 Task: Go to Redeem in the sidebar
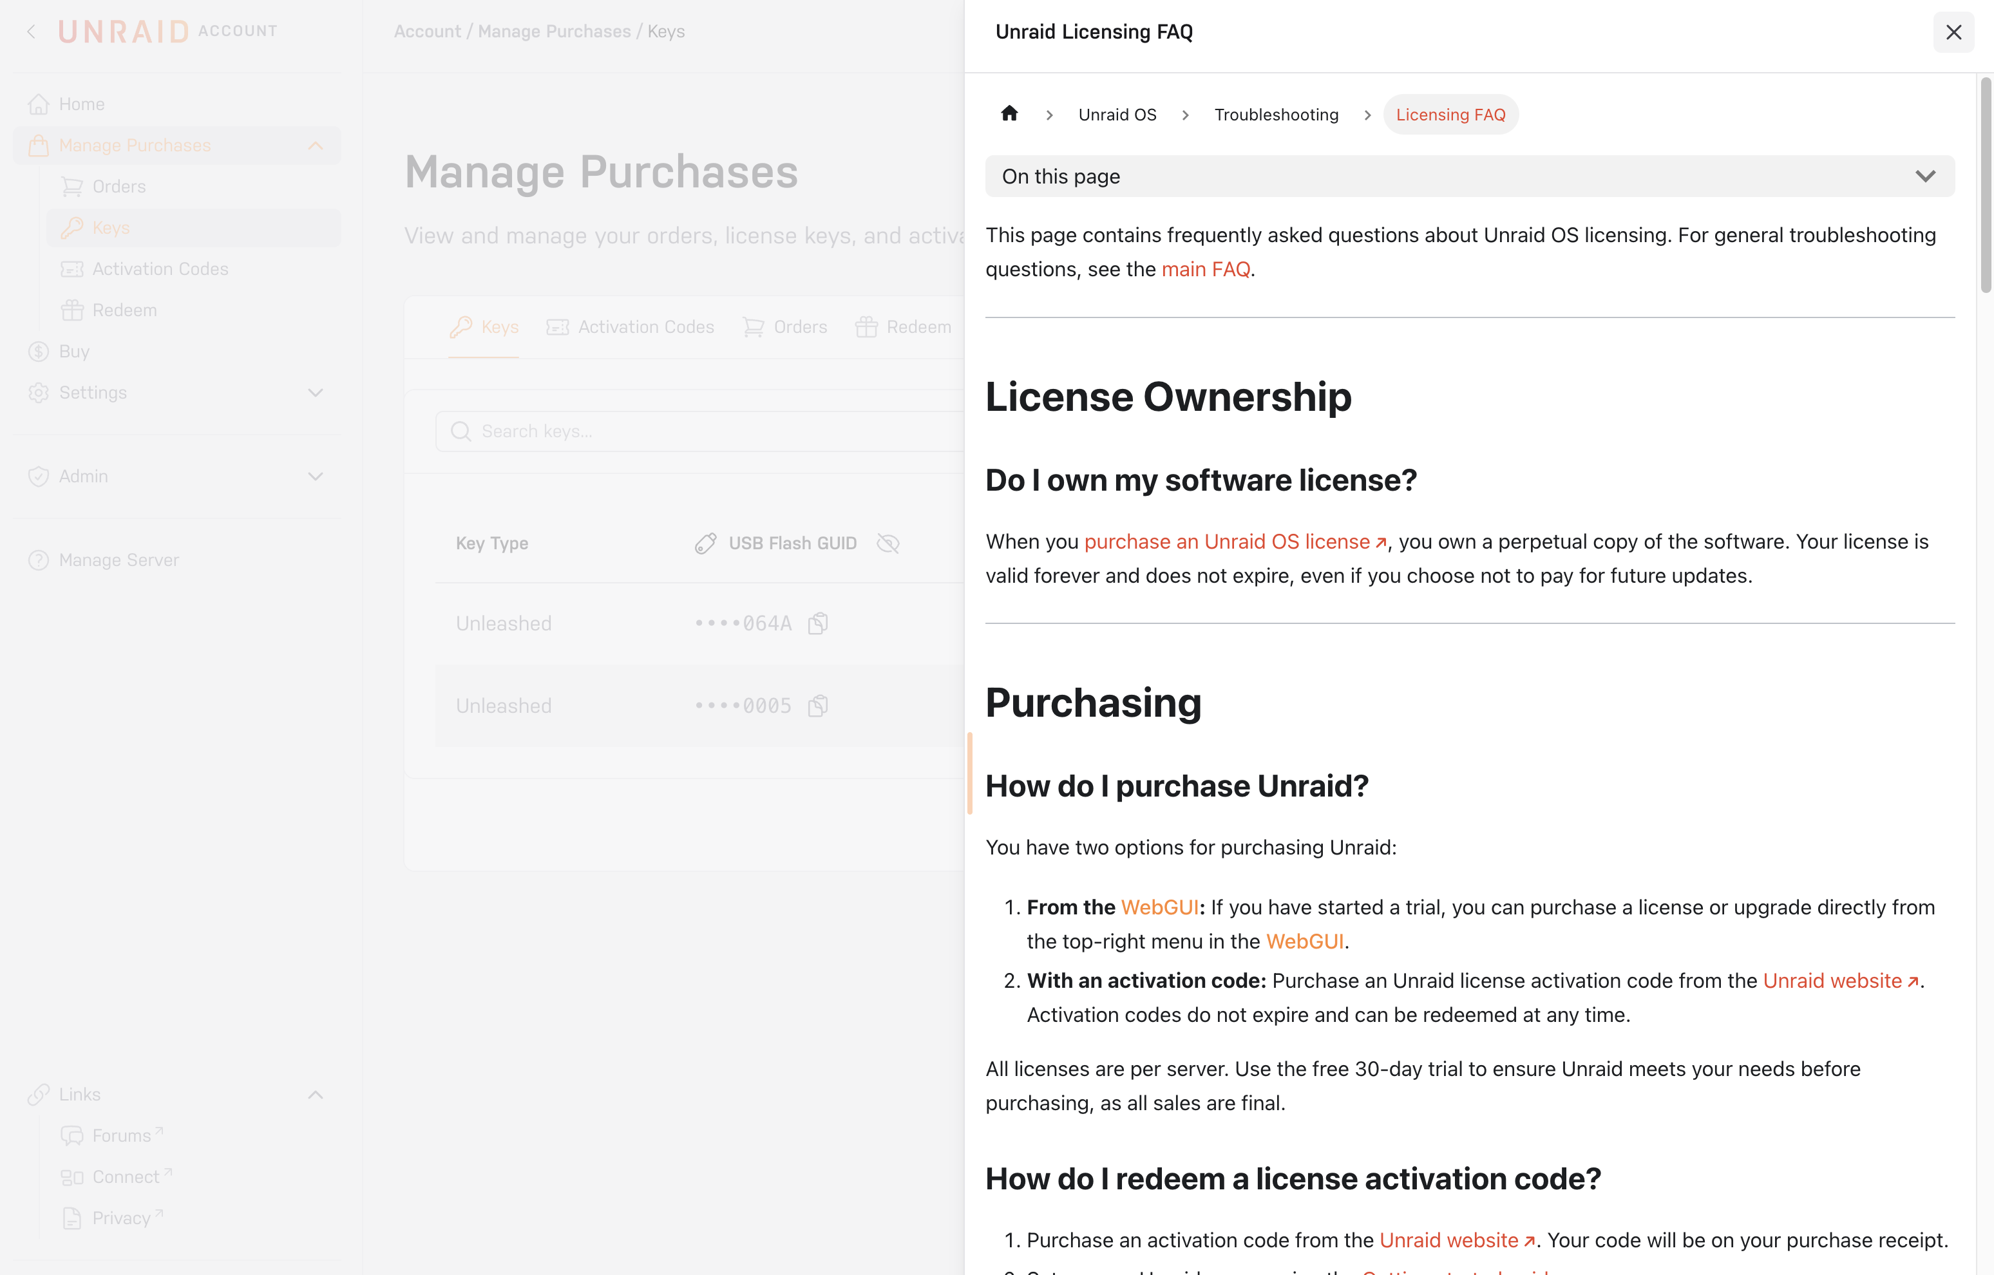tap(124, 310)
